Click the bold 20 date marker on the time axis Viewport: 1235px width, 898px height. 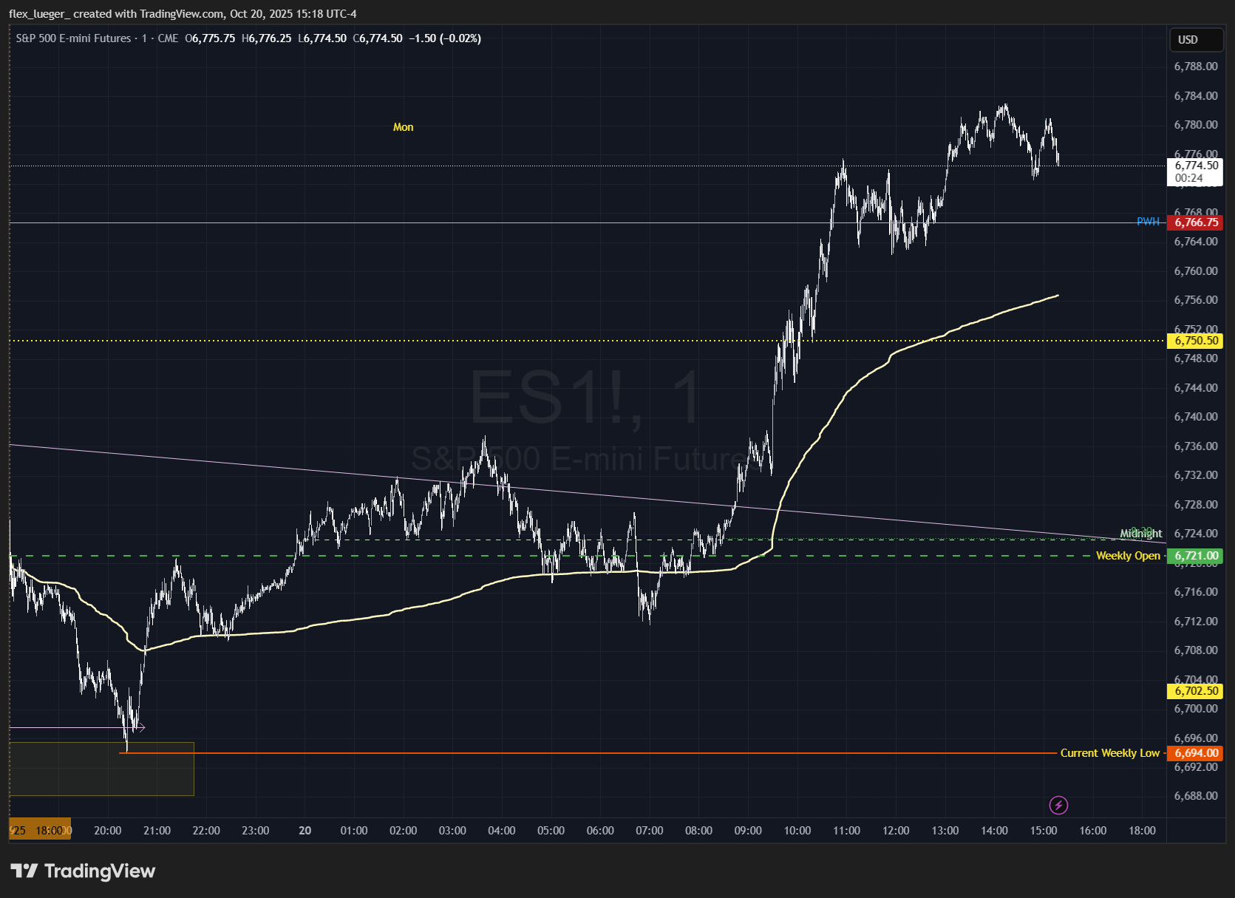click(305, 831)
